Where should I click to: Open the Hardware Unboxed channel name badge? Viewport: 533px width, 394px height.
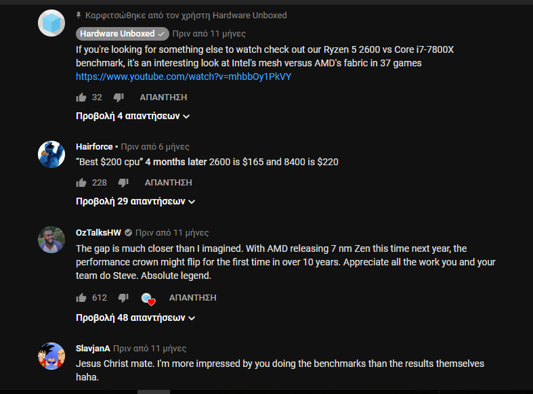123,34
